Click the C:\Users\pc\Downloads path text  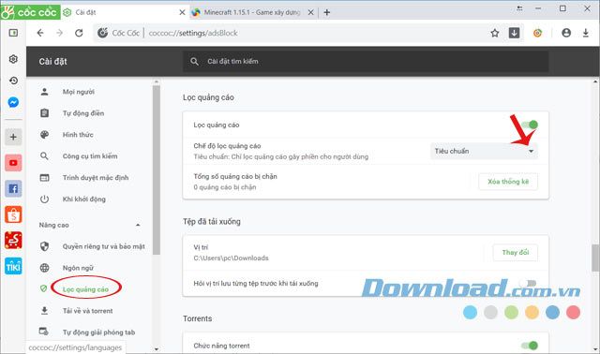click(x=231, y=258)
